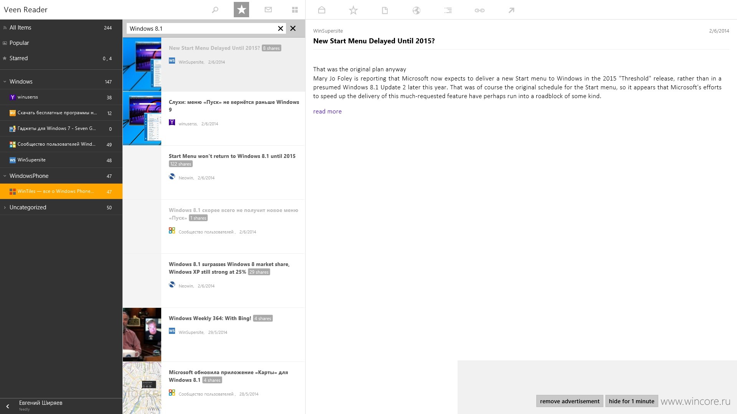The image size is (737, 414).
Task: Open the Popular section
Action: point(61,43)
